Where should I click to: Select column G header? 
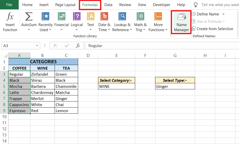(175, 55)
